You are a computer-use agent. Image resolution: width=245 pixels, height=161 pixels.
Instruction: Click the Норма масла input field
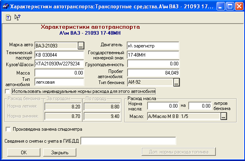[163, 106]
